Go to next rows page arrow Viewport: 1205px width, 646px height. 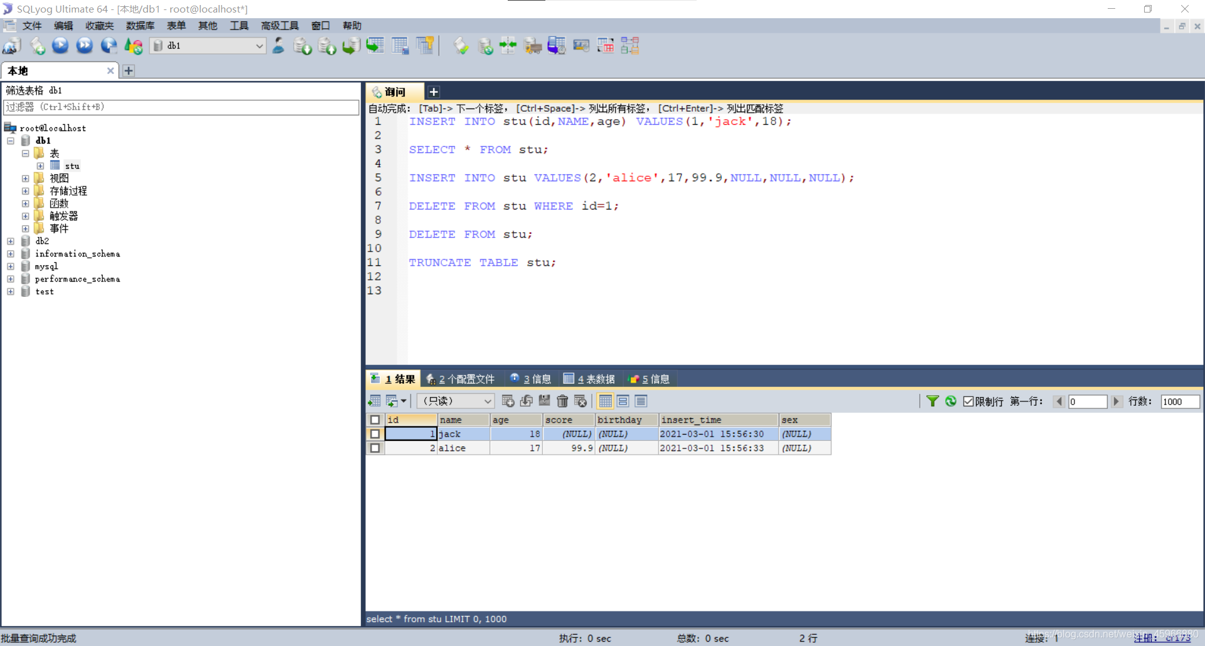1116,401
